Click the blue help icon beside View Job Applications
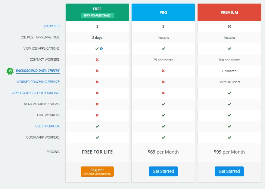Viewport: 265px width, 189px height. point(101,49)
